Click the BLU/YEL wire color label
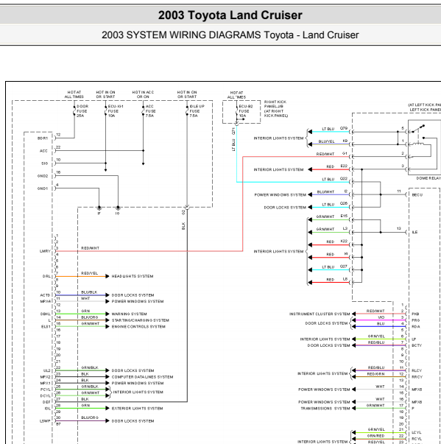Screen dimensions: 441x444 [326, 141]
